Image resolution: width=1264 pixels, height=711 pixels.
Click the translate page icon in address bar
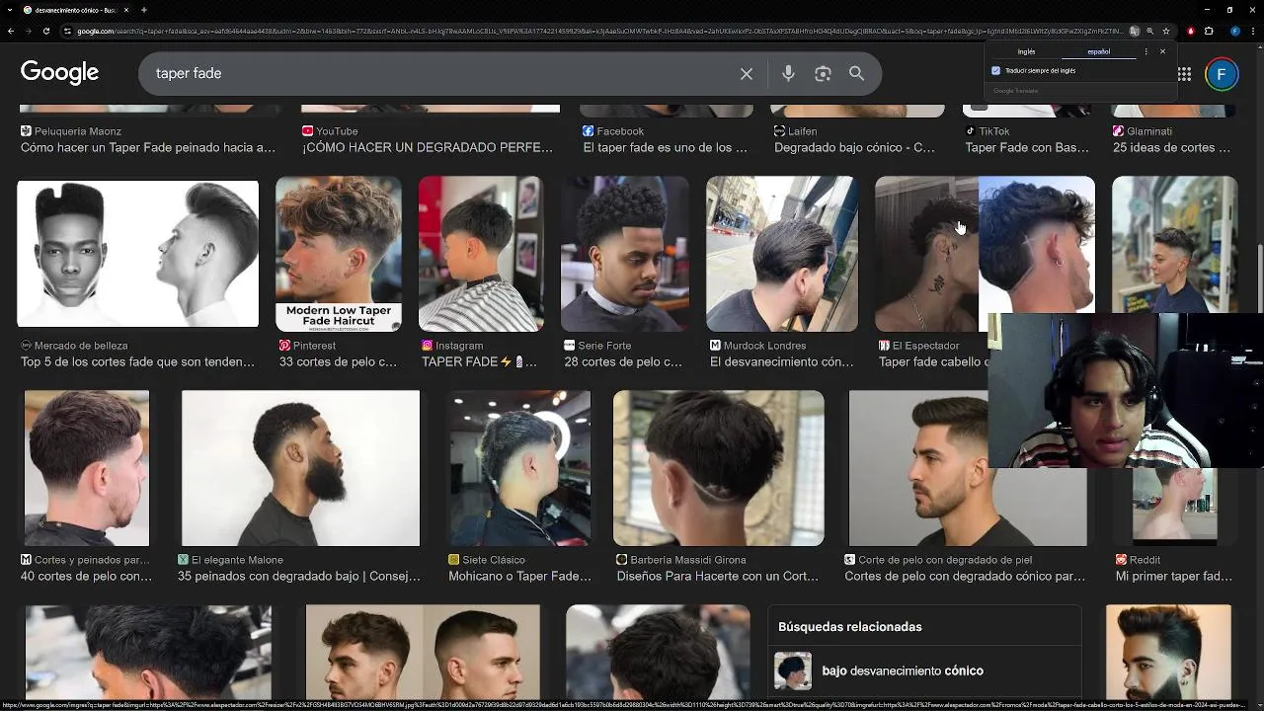1135,31
